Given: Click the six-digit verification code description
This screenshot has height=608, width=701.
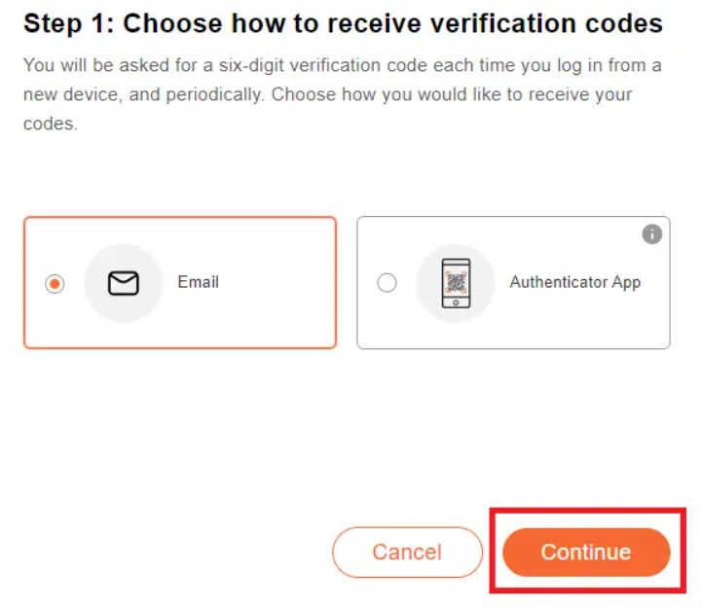Looking at the screenshot, I should tap(341, 95).
